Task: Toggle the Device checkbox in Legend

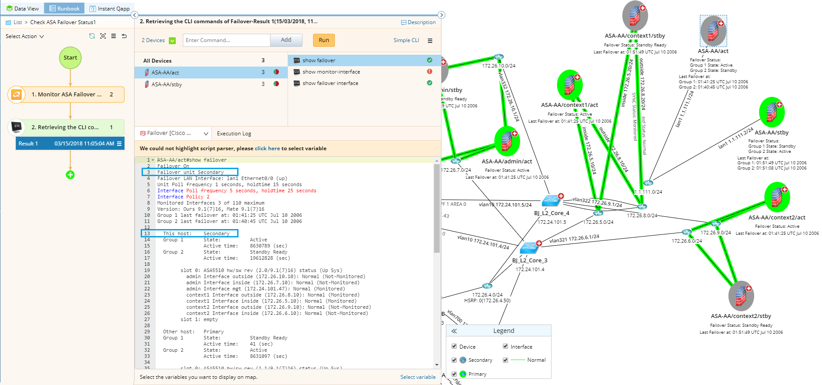Action: [454, 346]
